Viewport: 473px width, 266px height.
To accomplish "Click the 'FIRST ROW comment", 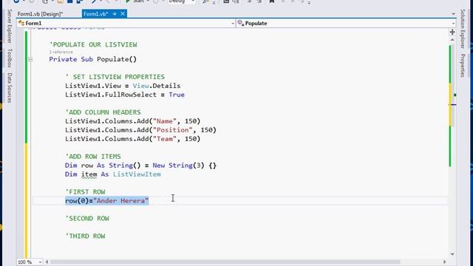I will pyautogui.click(x=85, y=192).
